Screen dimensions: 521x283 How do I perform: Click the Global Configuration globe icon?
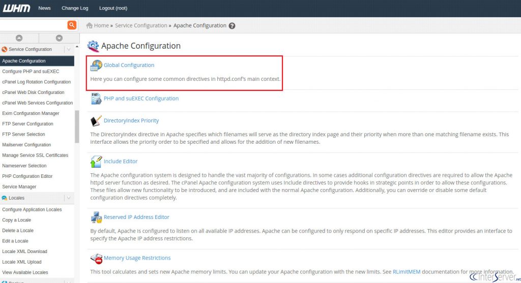click(96, 66)
